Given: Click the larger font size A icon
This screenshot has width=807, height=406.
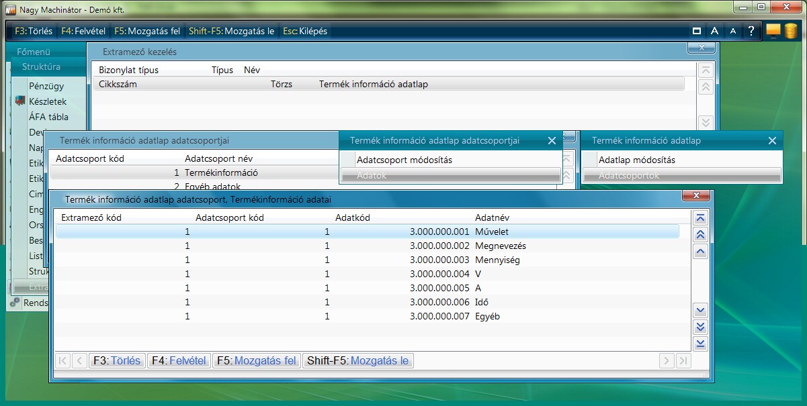Looking at the screenshot, I should pos(715,31).
